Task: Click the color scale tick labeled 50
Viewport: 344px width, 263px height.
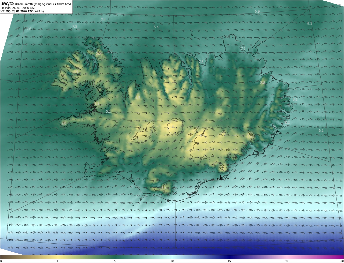Action: coord(342,261)
